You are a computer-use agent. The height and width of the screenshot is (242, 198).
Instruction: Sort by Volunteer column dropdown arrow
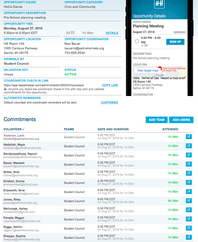point(23,129)
